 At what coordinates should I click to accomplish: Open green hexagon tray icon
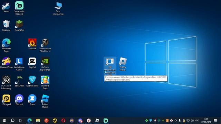[x=146, y=121]
